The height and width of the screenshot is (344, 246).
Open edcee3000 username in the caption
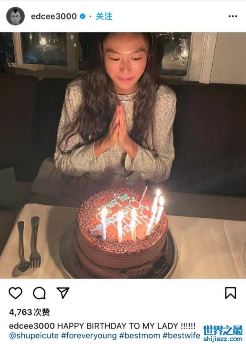pos(32,326)
